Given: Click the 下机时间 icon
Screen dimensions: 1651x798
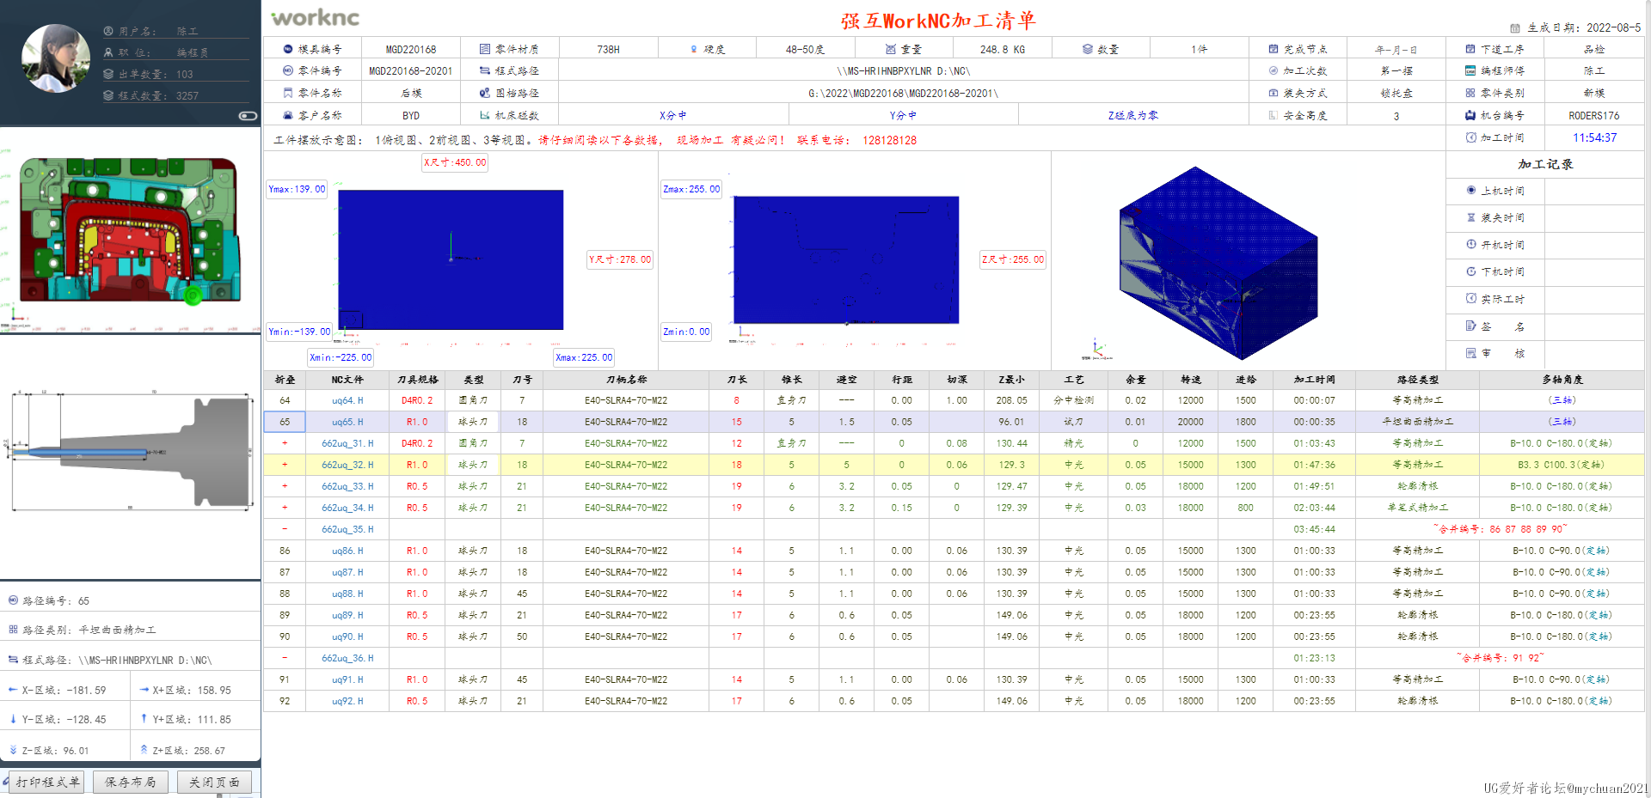Looking at the screenshot, I should (1471, 271).
